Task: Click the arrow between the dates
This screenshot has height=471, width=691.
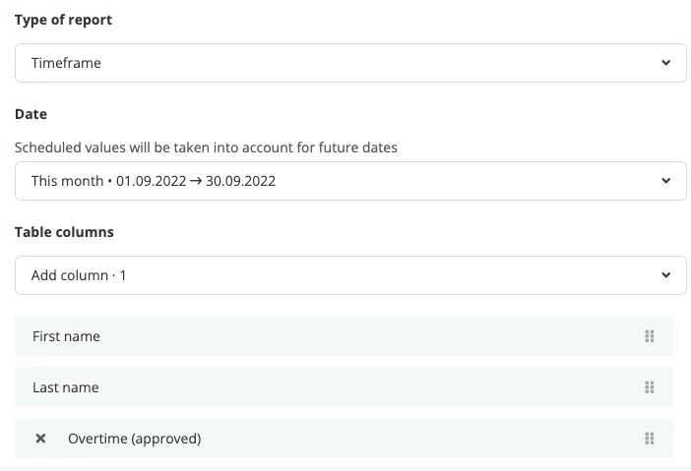Action: [196, 181]
